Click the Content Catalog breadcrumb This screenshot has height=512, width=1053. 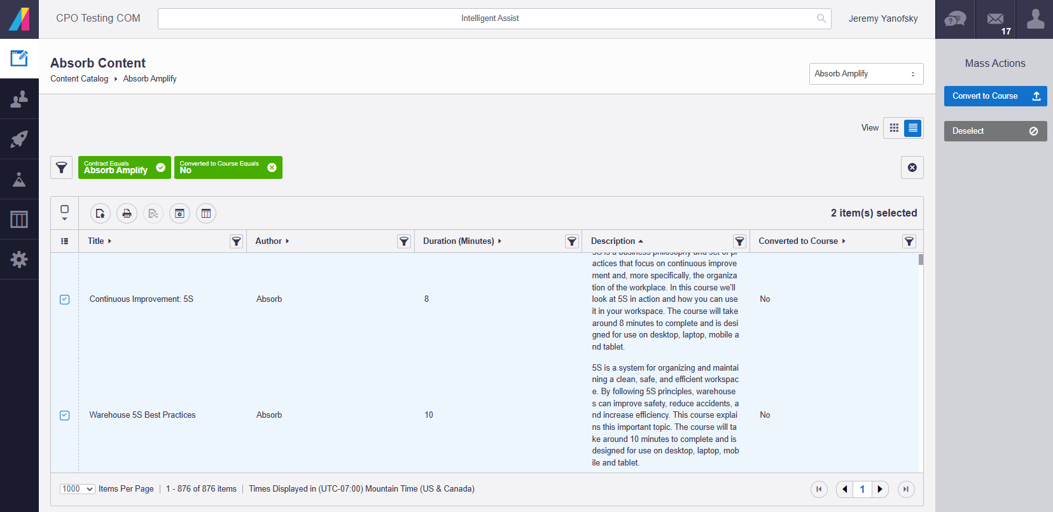coord(80,79)
